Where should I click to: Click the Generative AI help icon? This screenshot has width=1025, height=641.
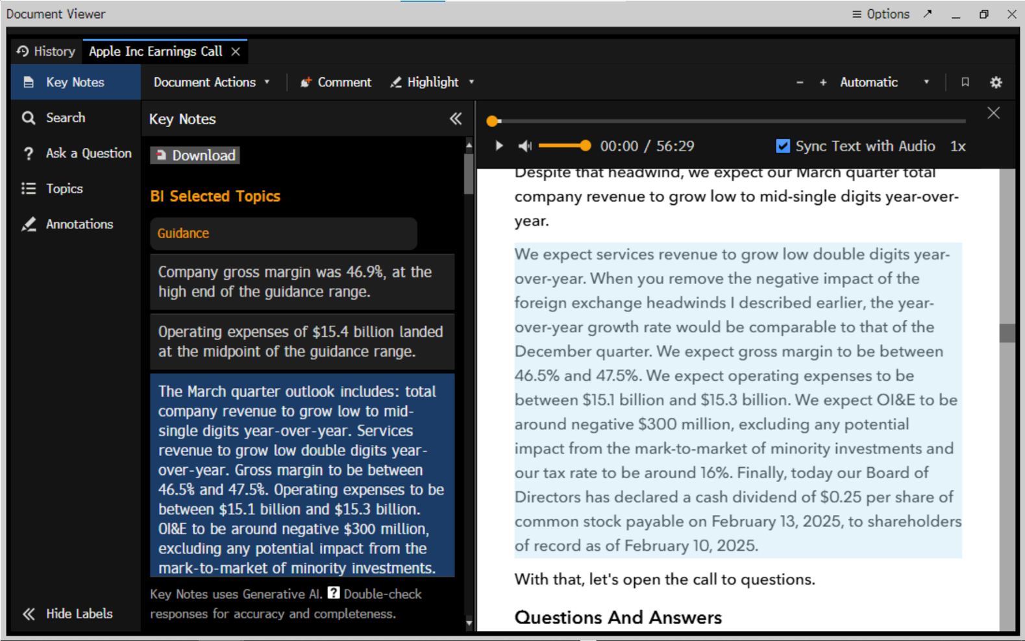334,593
